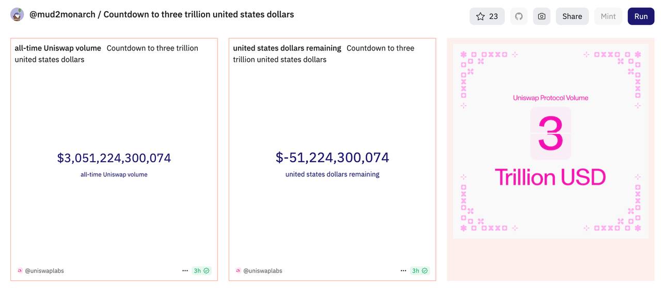The image size is (661, 288).
Task: Click the 3 Trillion USD image
Action: coord(550,141)
